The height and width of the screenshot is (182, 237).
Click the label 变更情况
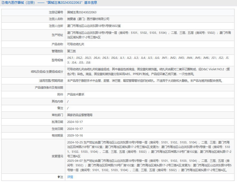[57, 156]
